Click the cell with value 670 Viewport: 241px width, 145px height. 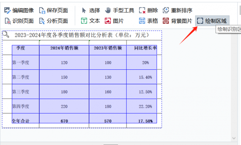click(x=64, y=118)
